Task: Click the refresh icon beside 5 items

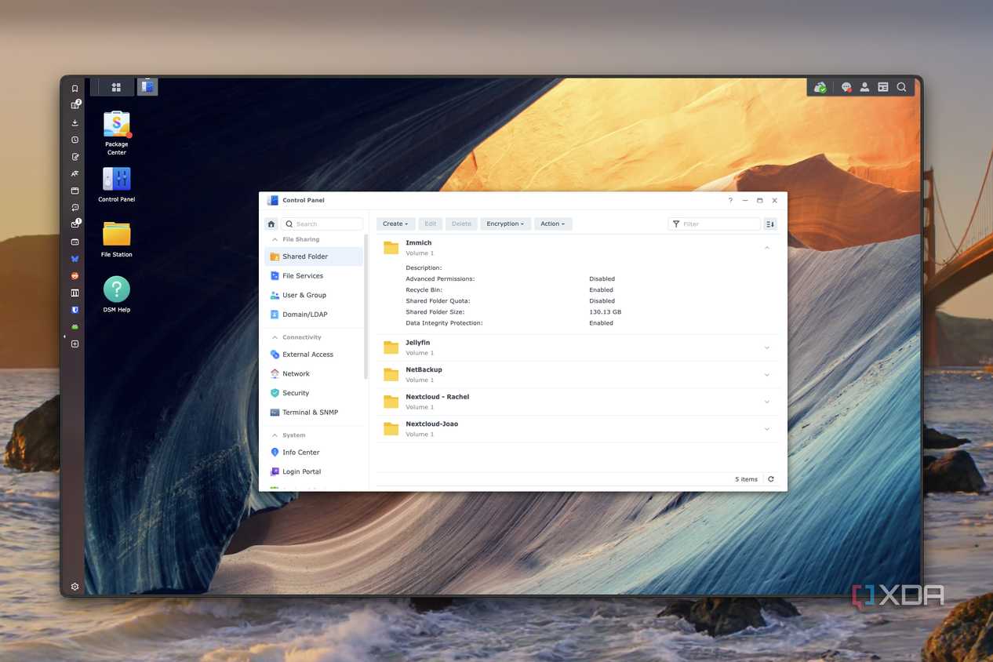Action: click(x=771, y=479)
